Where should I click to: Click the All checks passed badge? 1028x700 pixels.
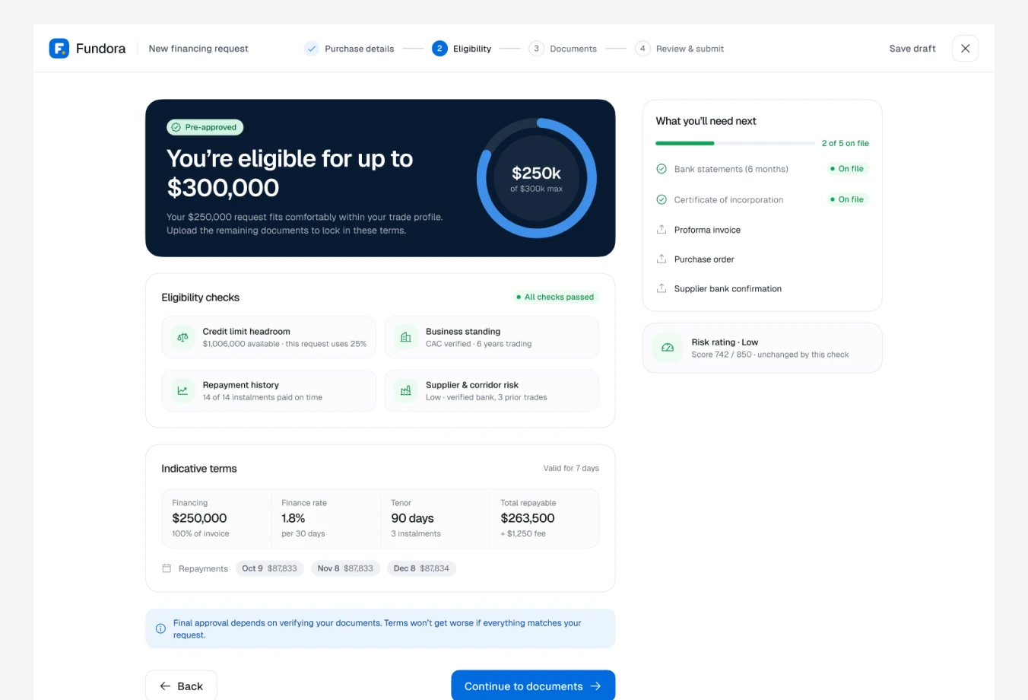pyautogui.click(x=555, y=297)
